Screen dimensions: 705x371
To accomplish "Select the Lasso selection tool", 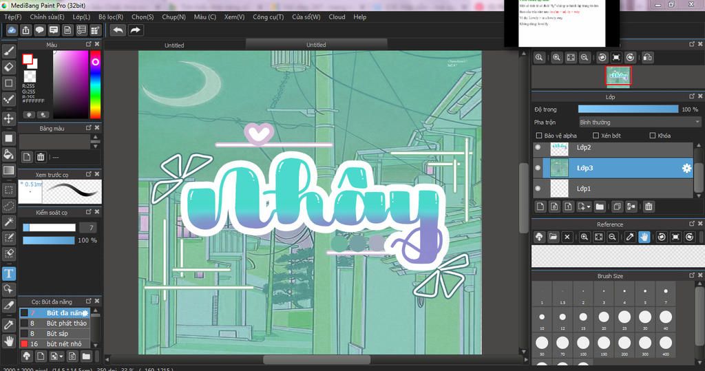I will tap(8, 206).
